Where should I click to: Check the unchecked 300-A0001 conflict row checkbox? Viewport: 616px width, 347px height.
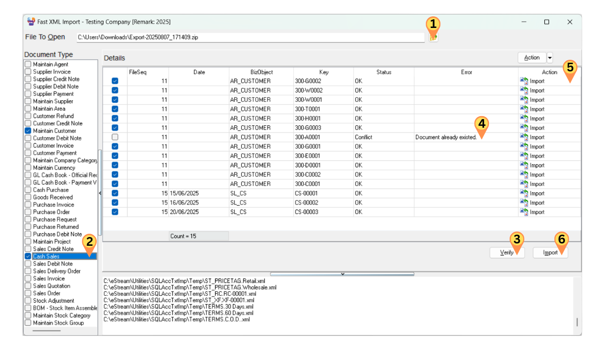coord(115,137)
